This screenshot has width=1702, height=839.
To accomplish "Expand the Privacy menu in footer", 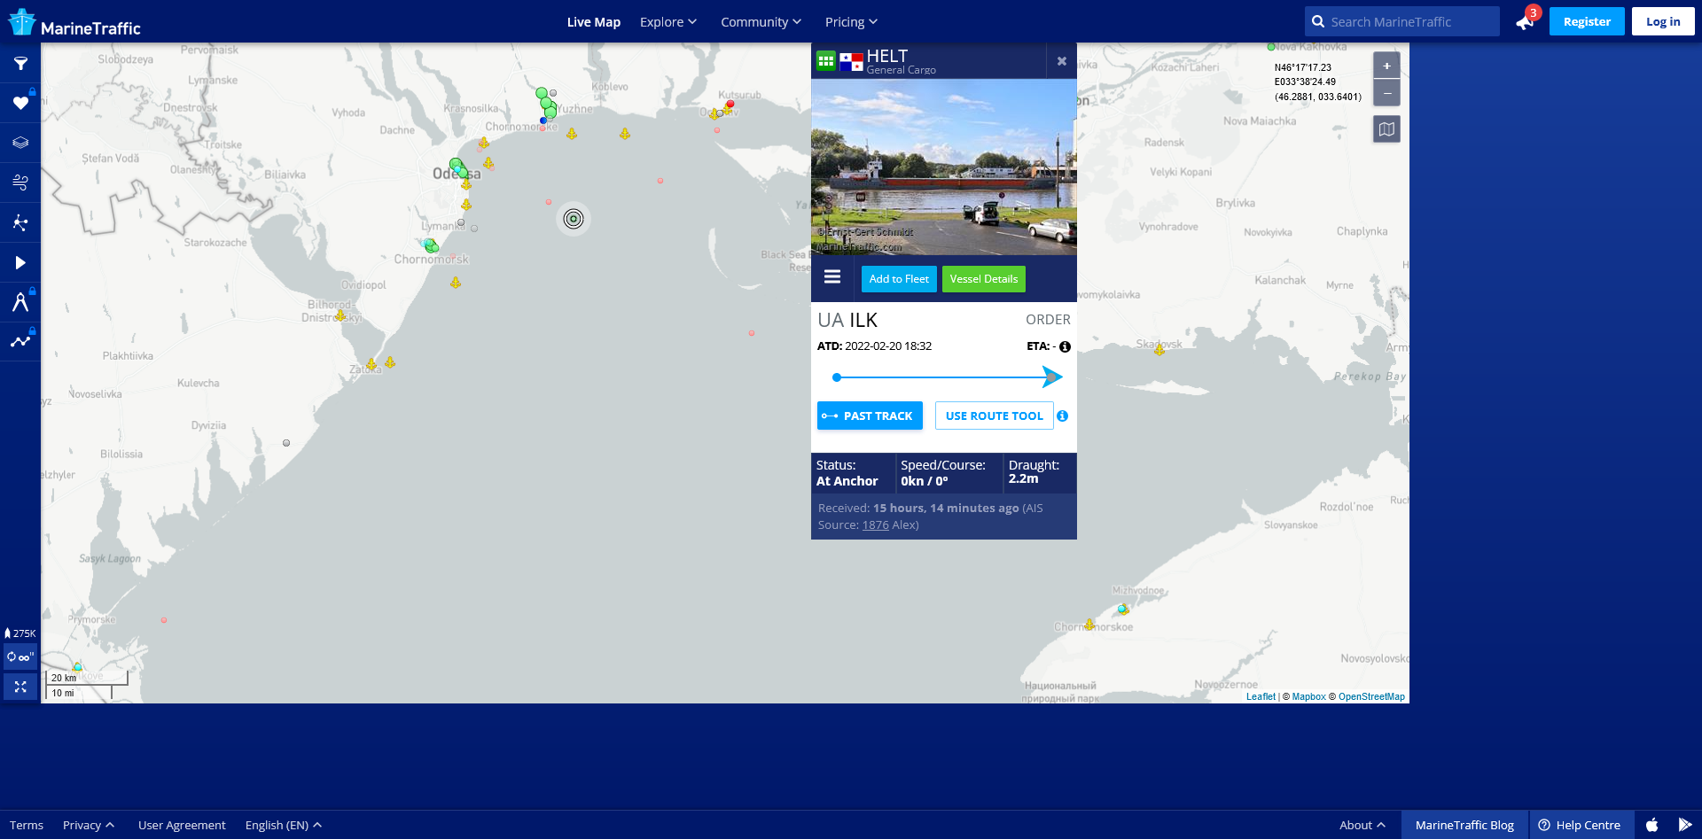I will click(x=89, y=825).
